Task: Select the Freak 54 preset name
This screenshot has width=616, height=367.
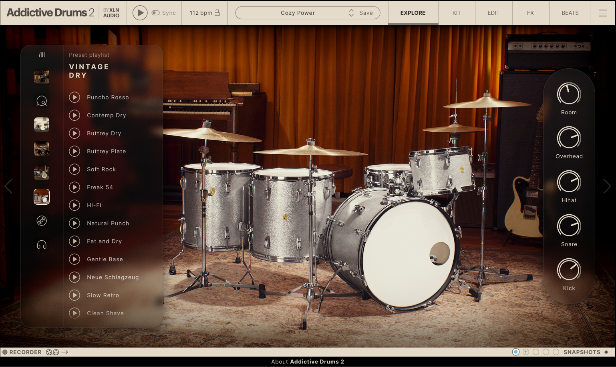Action: 100,187
